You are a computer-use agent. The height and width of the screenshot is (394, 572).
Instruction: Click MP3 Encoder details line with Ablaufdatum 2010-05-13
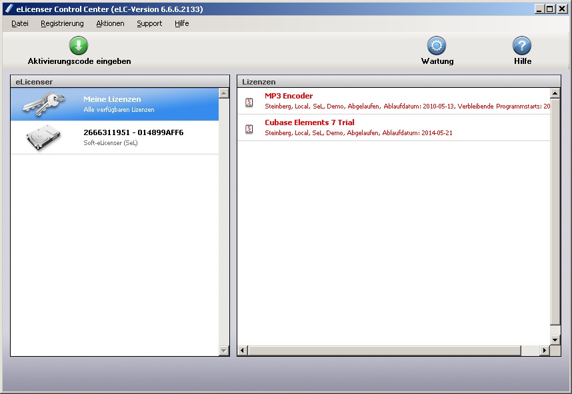[x=407, y=106]
